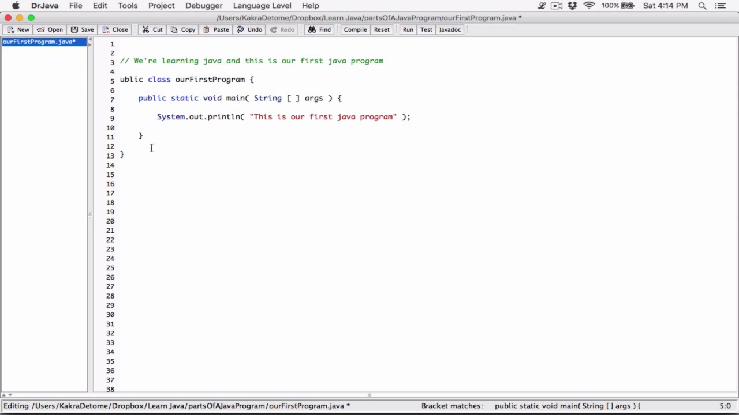Click the Cut toolbar button
The width and height of the screenshot is (739, 415).
click(x=152, y=29)
